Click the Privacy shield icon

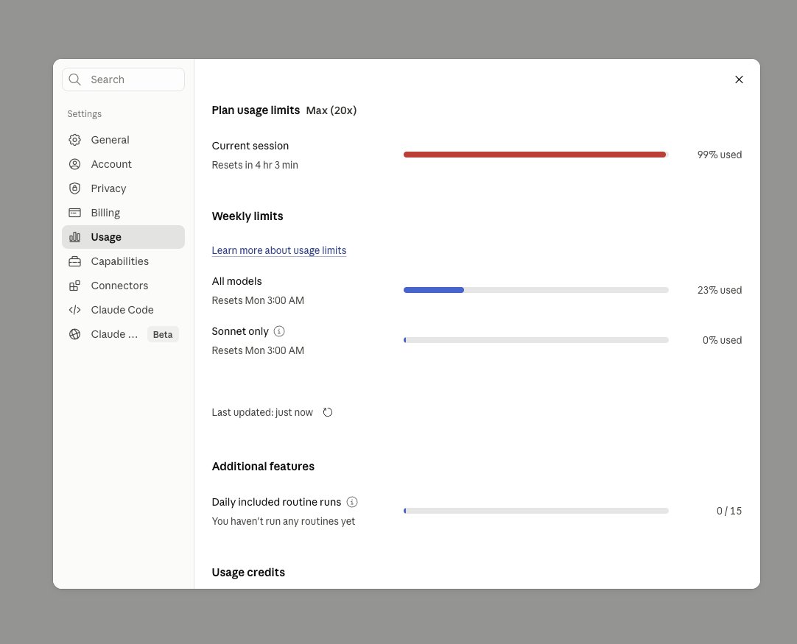coord(74,188)
